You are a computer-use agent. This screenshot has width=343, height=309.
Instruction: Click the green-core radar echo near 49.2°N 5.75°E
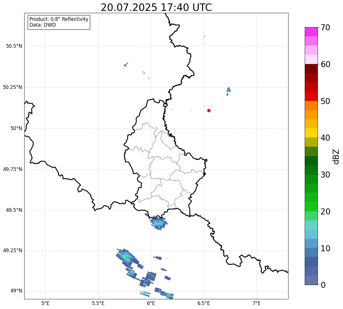tap(127, 258)
